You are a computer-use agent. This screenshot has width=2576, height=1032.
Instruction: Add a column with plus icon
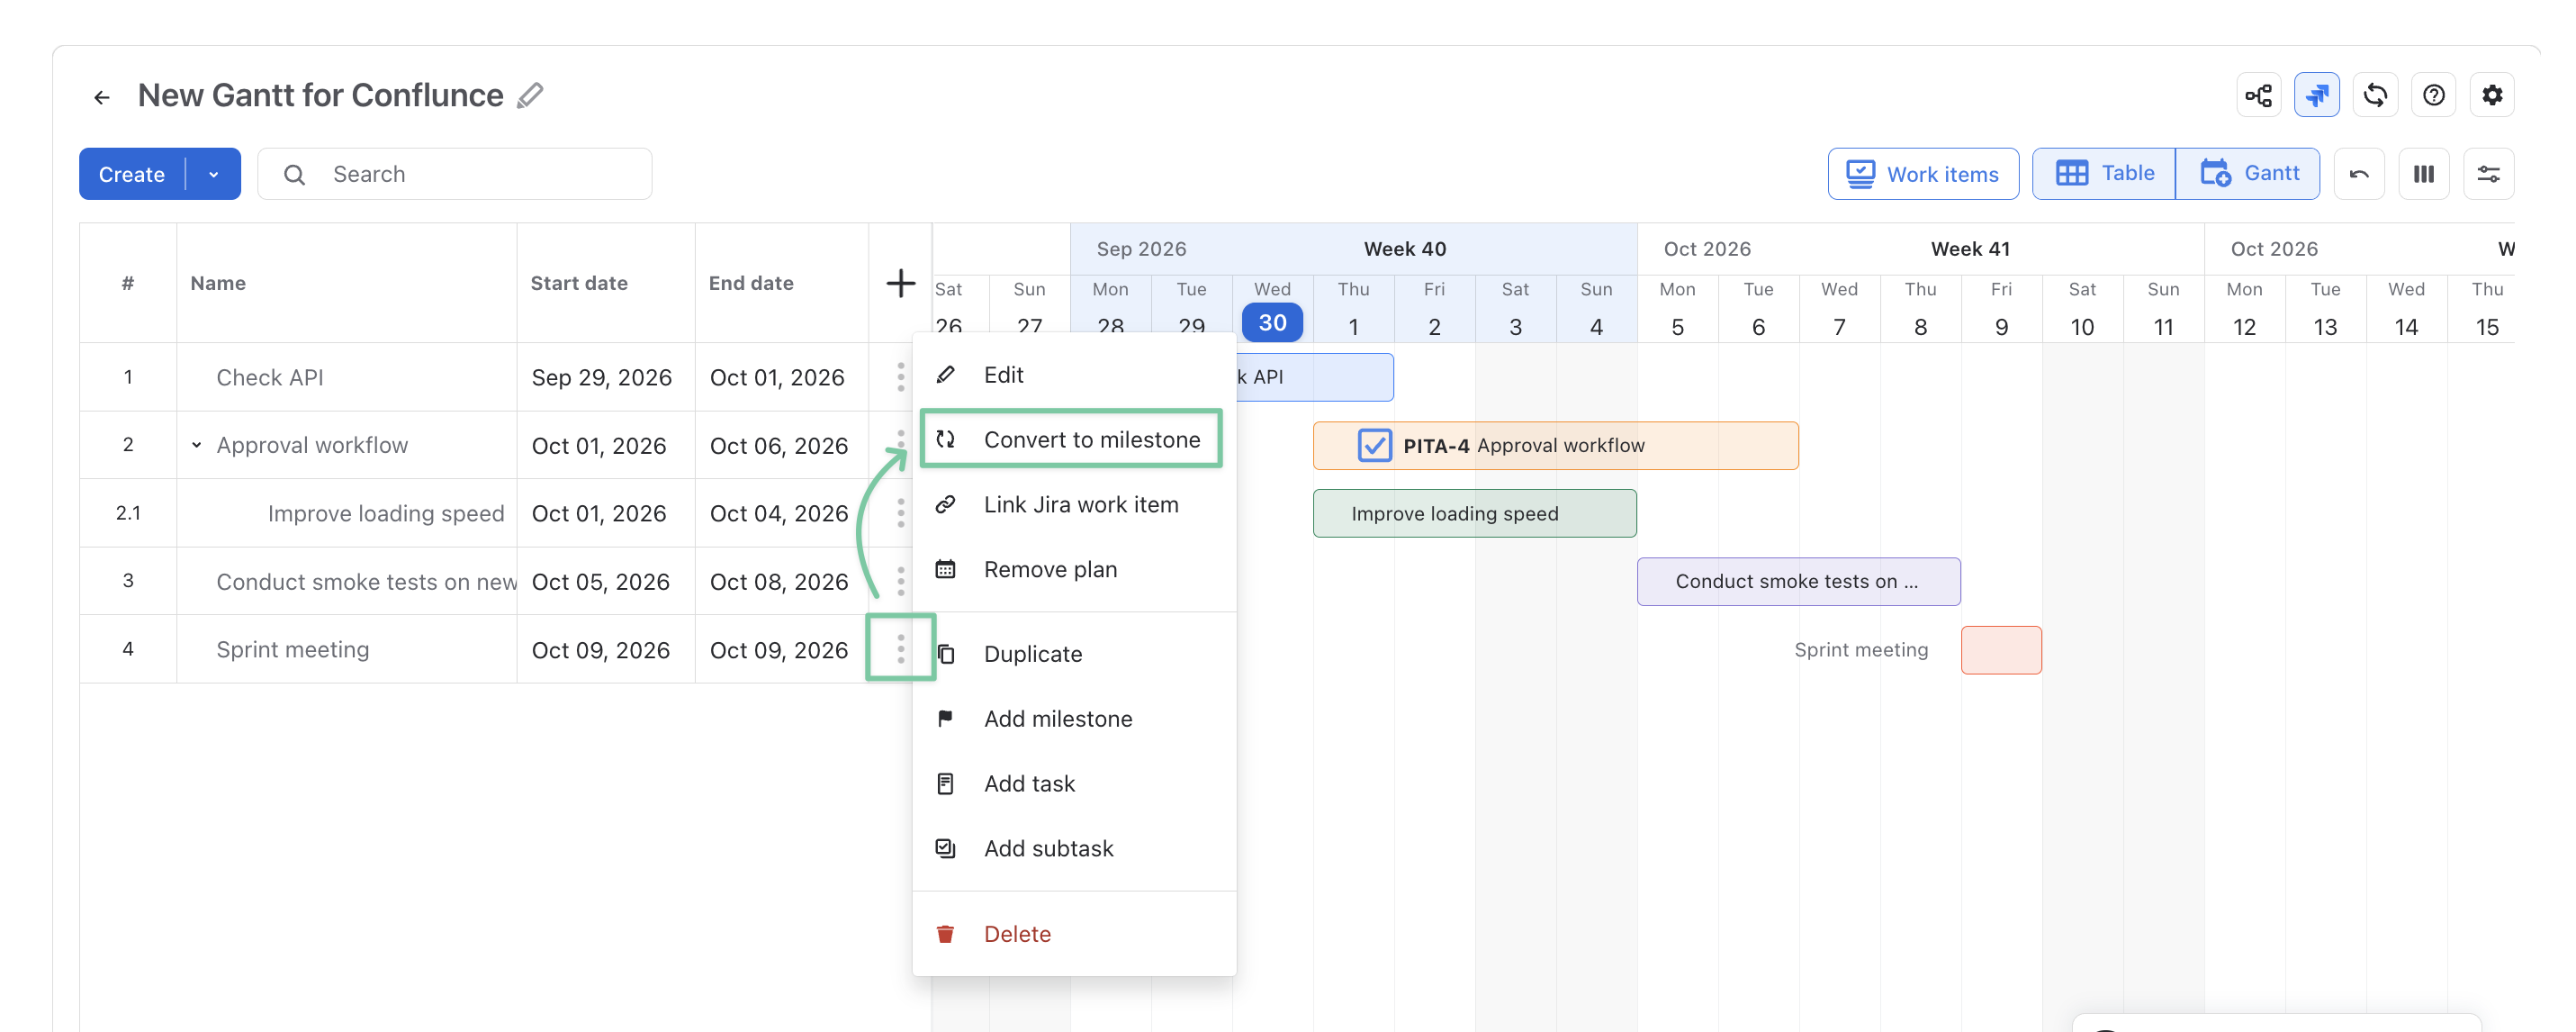click(901, 284)
